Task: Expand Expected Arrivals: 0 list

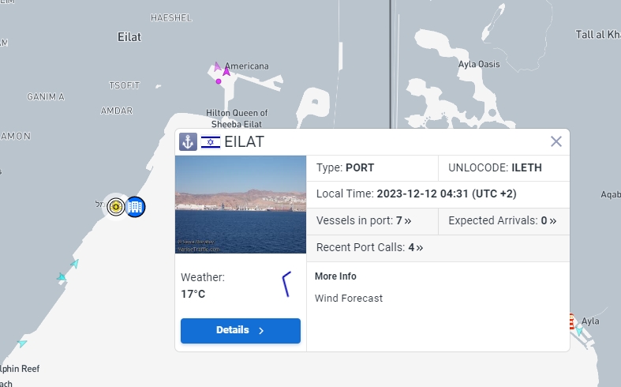Action: point(502,220)
